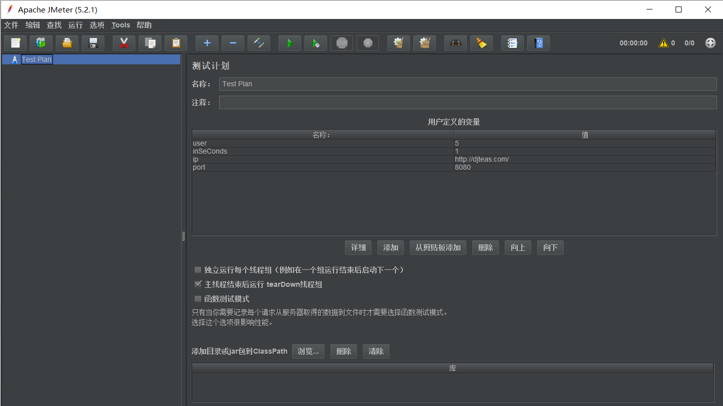Click the 值 column header
The width and height of the screenshot is (723, 406).
point(585,135)
